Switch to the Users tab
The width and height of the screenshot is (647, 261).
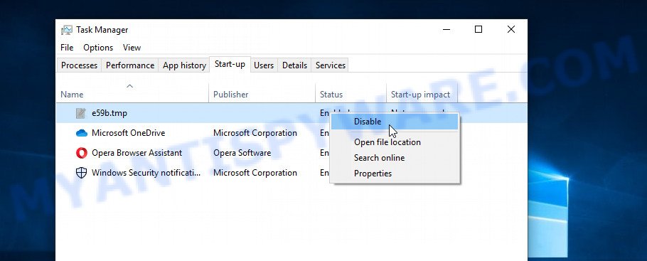[x=264, y=65]
